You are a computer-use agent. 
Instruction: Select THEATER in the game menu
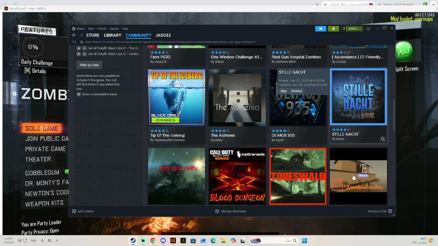[x=38, y=159]
